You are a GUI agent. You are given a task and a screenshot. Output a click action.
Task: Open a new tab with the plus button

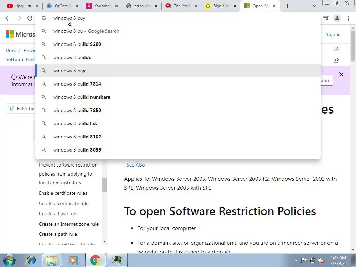288,6
